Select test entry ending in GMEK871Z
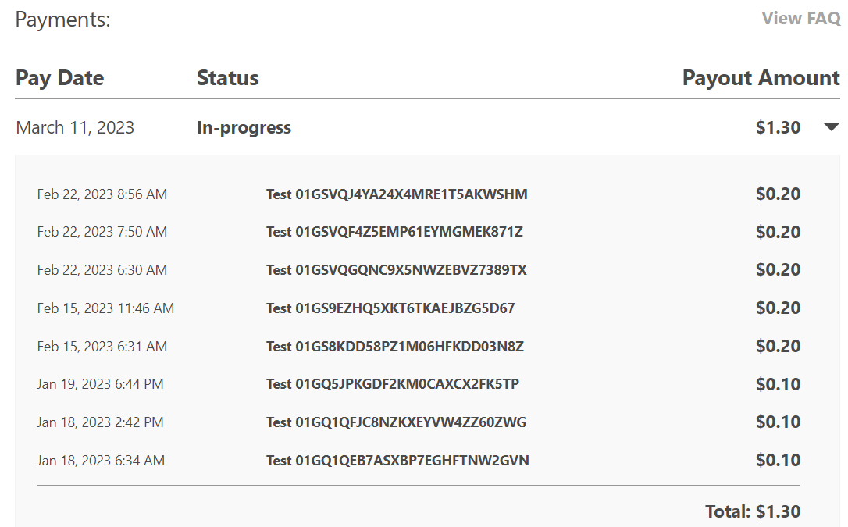Viewport: 848px width, 527px height. [x=394, y=232]
